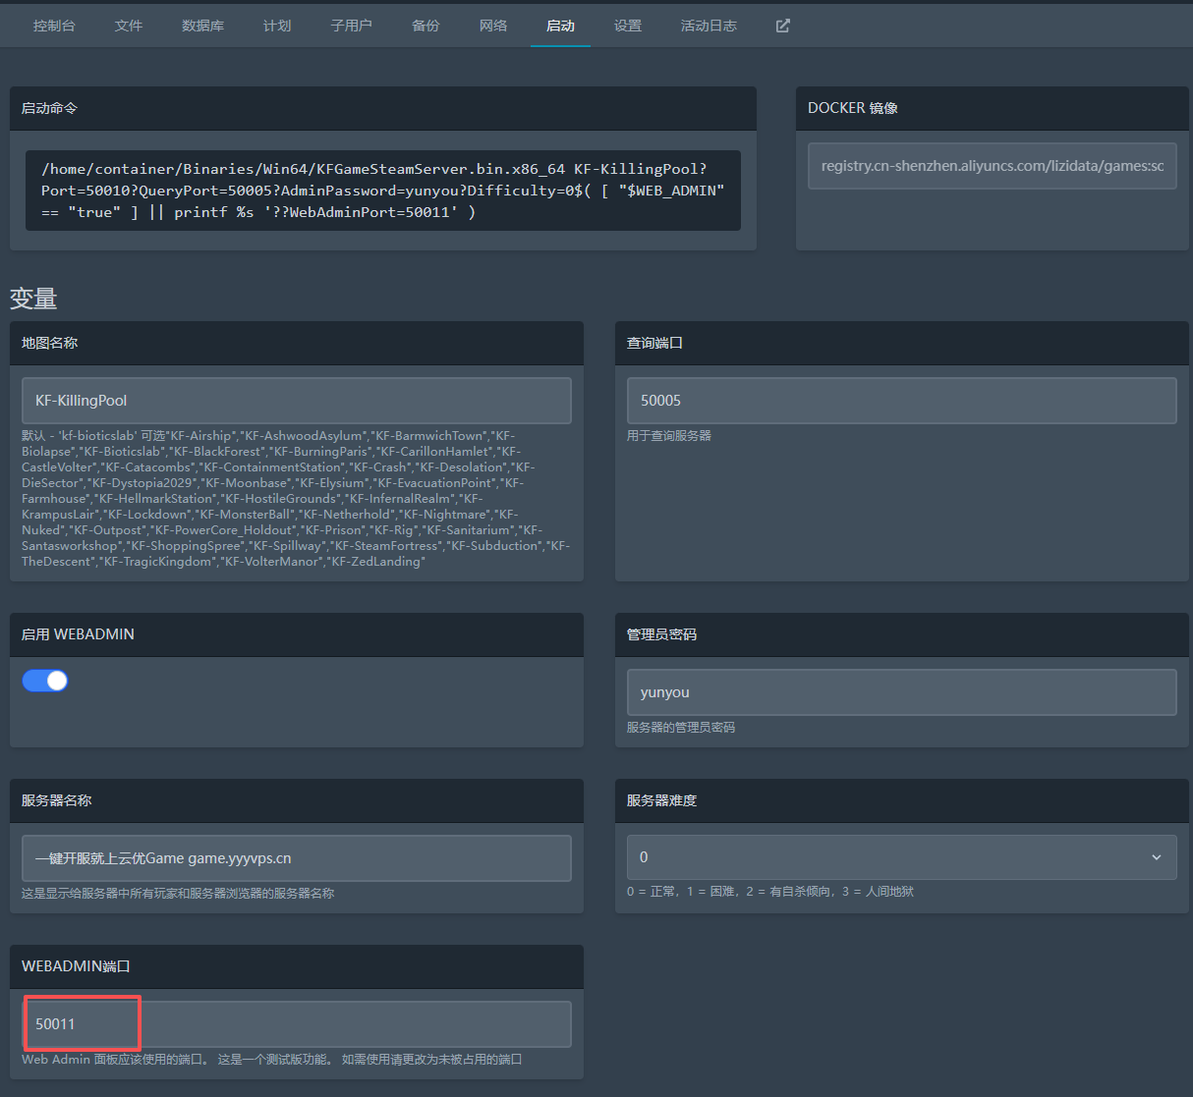Go to the 数据库 tab
The width and height of the screenshot is (1193, 1097).
tap(202, 26)
